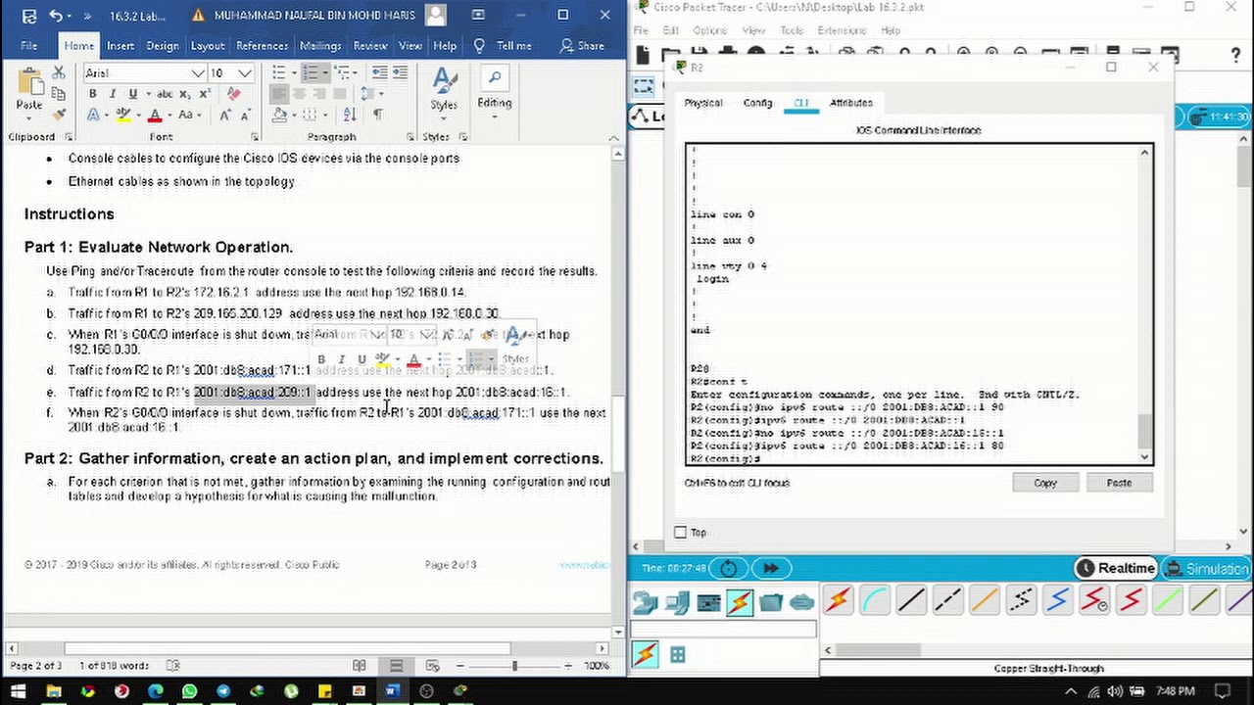Toggle superscript formatting
Screen dimensions: 1254x705
[x=204, y=94]
